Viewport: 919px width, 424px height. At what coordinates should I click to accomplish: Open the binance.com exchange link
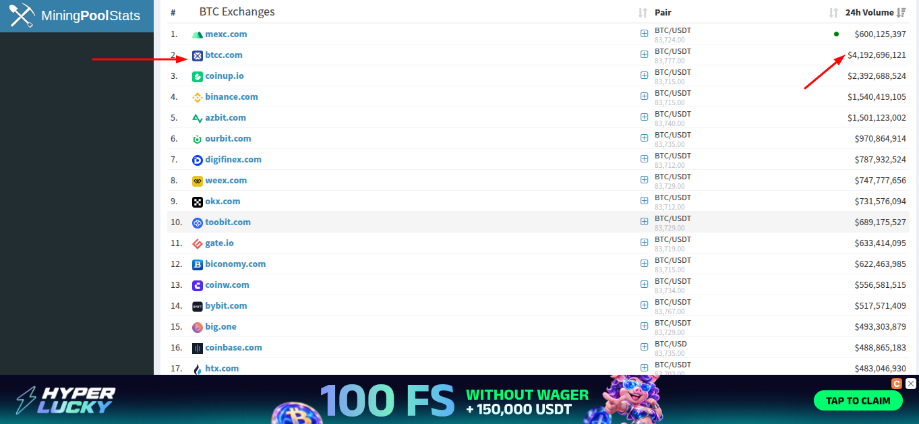[x=231, y=97]
